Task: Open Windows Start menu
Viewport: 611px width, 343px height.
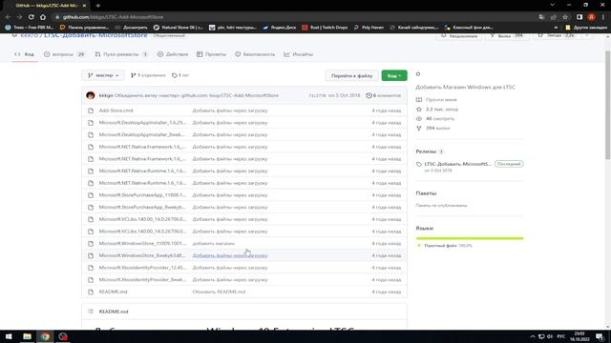Action: (x=9, y=336)
